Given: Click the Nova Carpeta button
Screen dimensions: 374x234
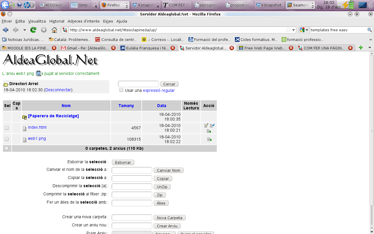Looking at the screenshot, I should [x=169, y=218].
